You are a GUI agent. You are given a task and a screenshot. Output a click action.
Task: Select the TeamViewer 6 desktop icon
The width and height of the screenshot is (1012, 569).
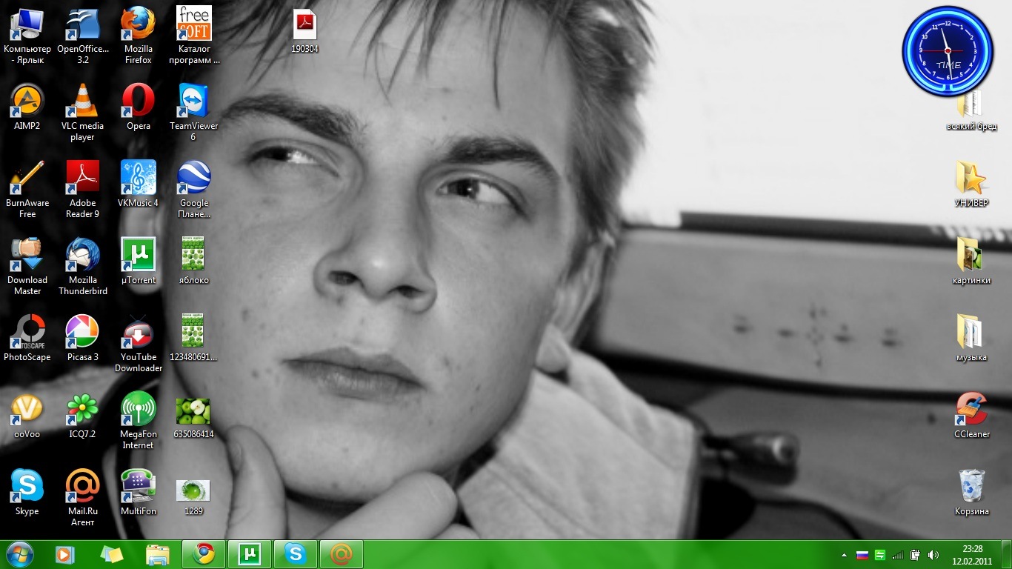coord(193,102)
